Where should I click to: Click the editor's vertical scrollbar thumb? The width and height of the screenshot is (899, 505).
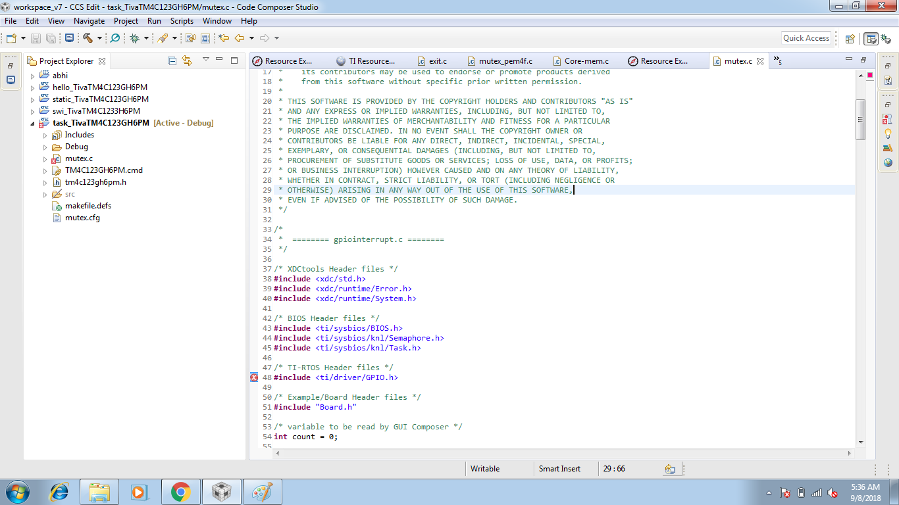(x=860, y=119)
